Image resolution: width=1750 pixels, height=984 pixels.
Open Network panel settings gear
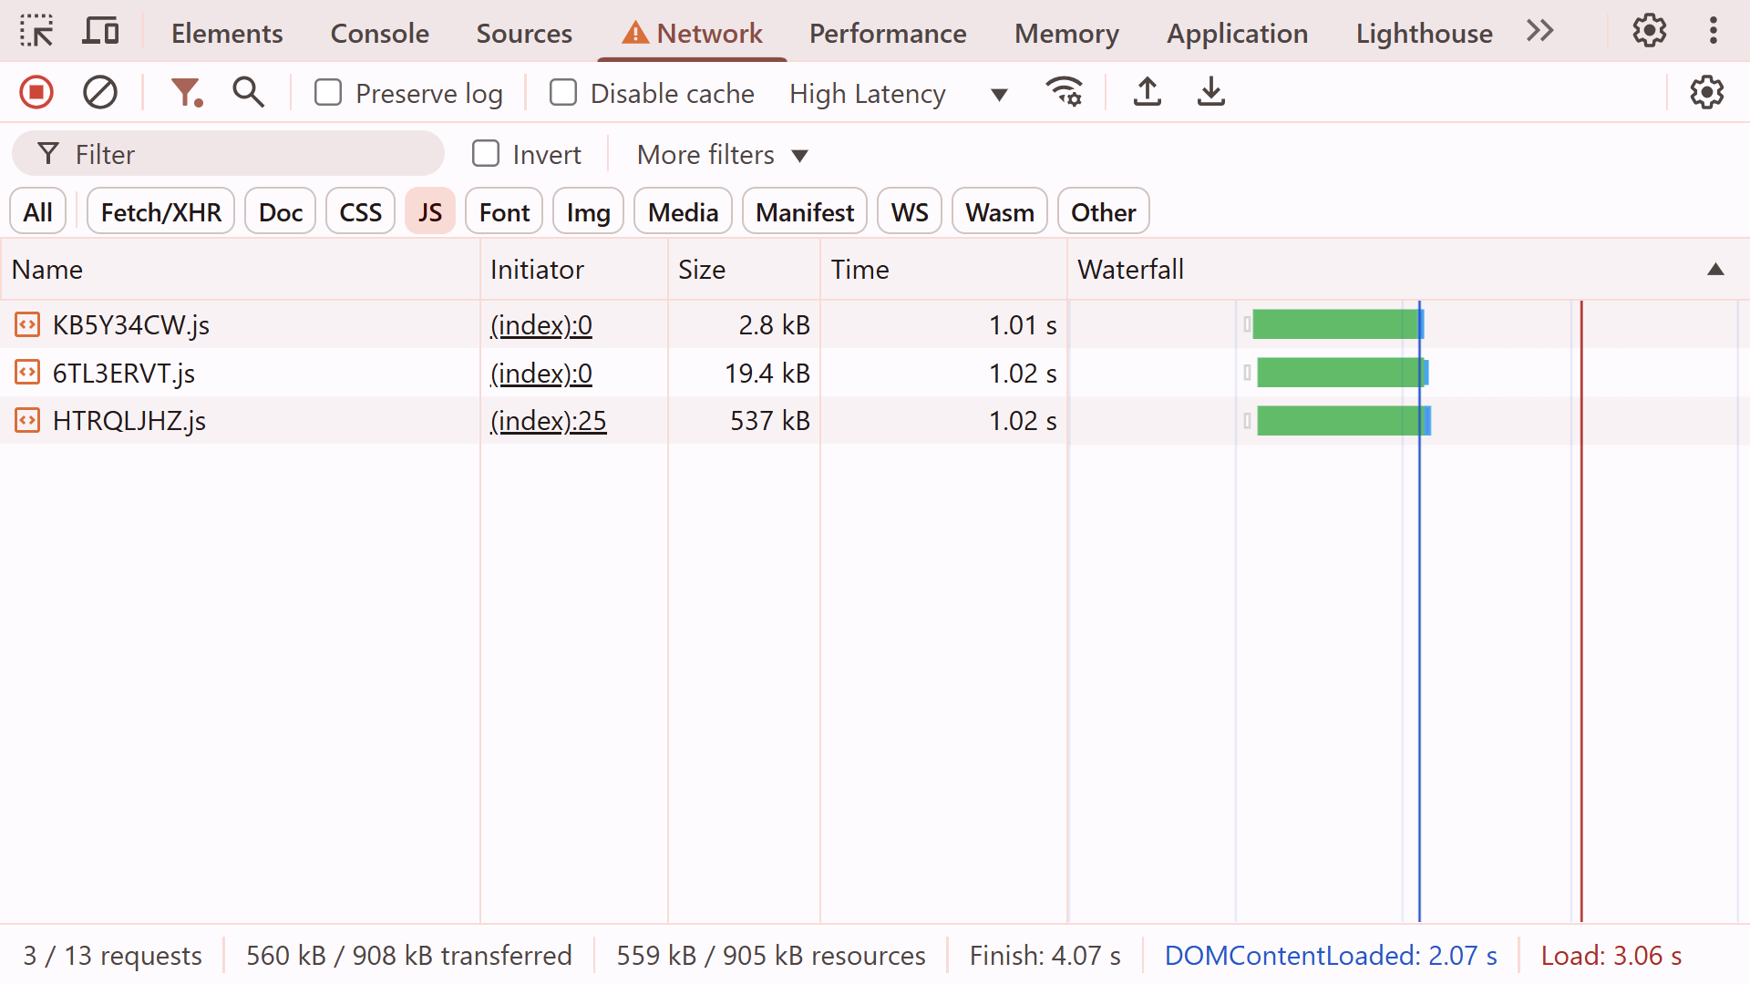[1706, 92]
